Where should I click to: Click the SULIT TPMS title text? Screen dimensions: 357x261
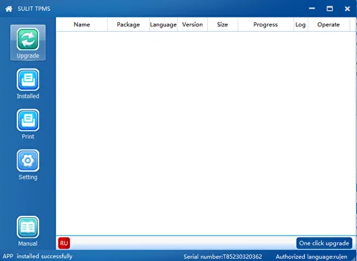[34, 9]
